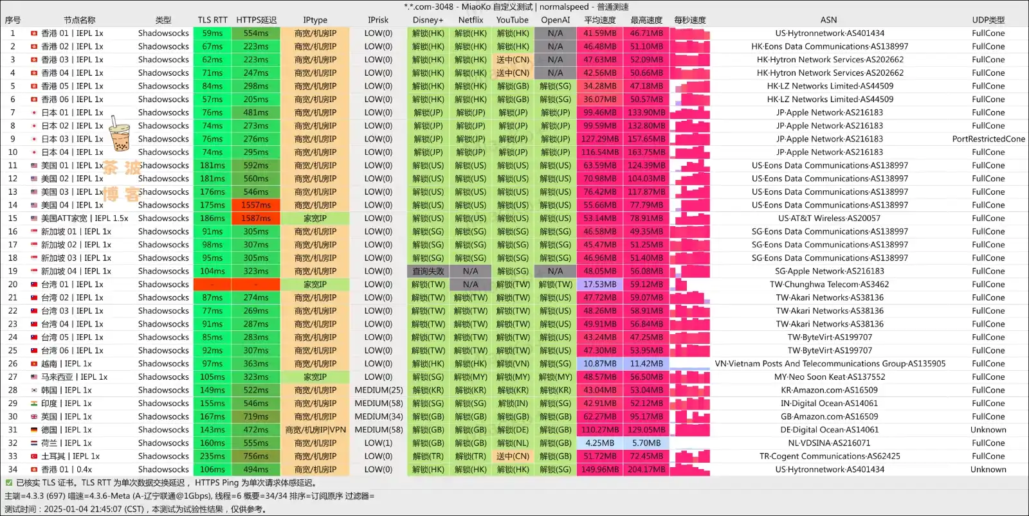
Task: Click the PortRestrictedCone UDP type cell
Action: click(988, 139)
